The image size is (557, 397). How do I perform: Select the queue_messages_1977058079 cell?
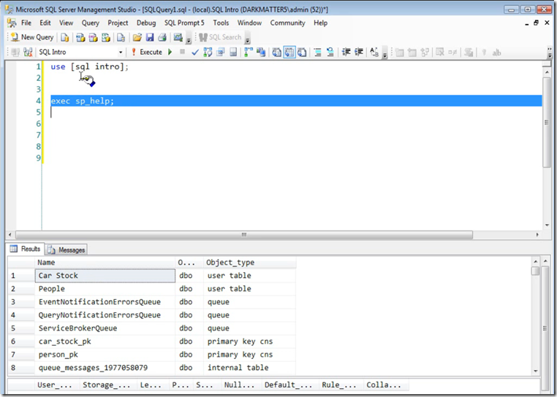pos(105,368)
